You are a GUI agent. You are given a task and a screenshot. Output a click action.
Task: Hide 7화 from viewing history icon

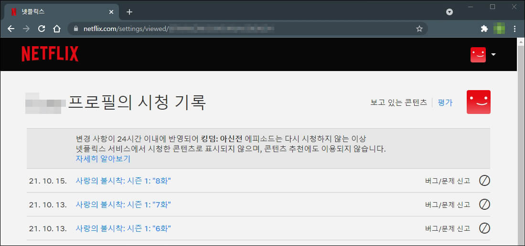pyautogui.click(x=484, y=204)
